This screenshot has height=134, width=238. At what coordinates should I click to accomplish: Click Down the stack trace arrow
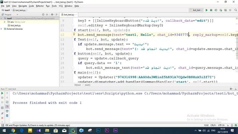click(7, 98)
